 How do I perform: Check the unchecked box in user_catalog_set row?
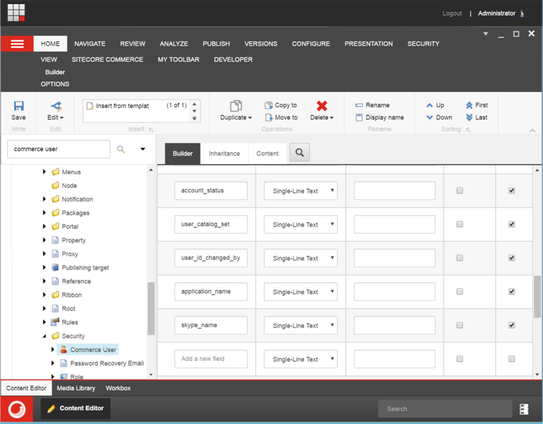(x=460, y=224)
